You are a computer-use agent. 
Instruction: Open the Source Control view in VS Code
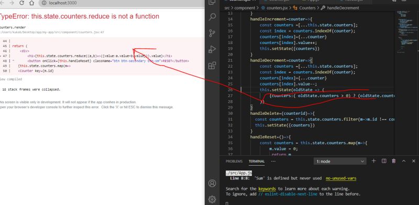(x=212, y=33)
